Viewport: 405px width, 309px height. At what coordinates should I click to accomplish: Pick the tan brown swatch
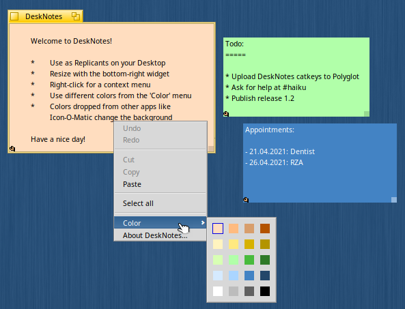pos(249,229)
